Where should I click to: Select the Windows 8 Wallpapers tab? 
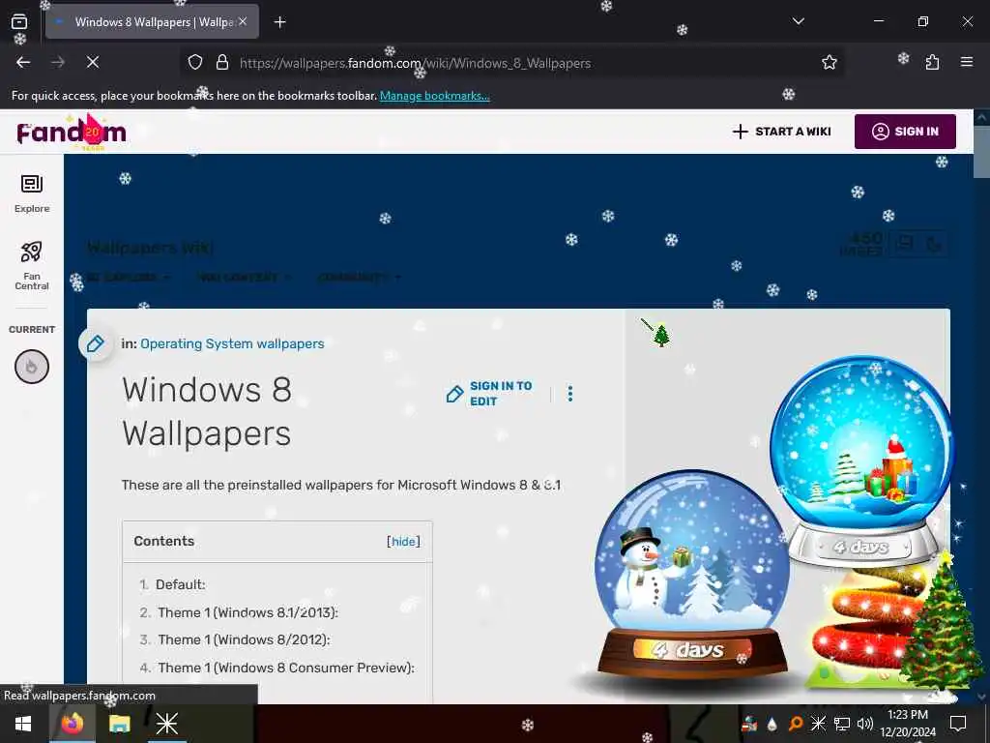click(x=152, y=21)
